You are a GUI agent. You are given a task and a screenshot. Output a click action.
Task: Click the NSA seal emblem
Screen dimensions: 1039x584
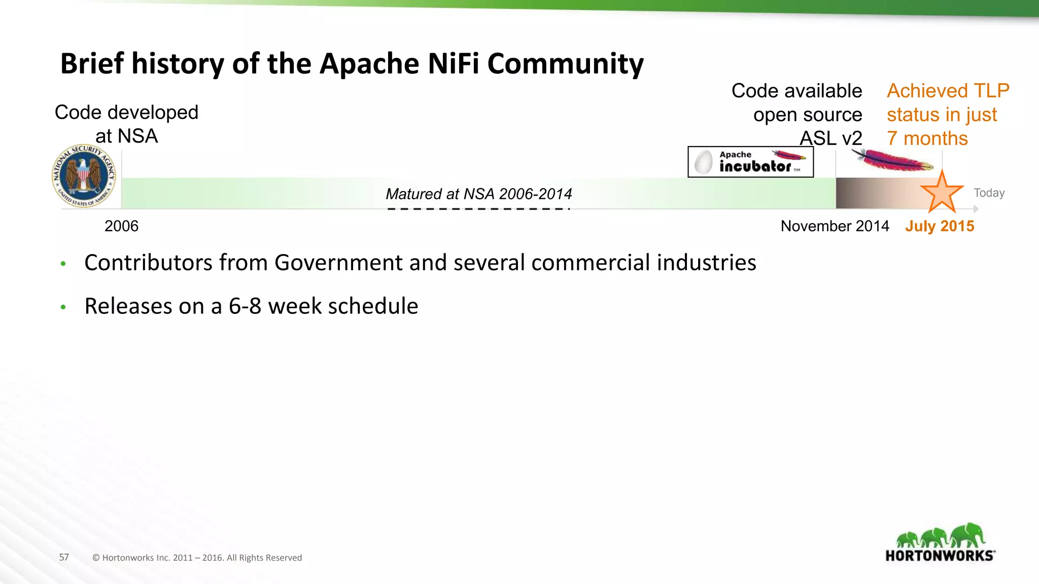[x=84, y=176]
